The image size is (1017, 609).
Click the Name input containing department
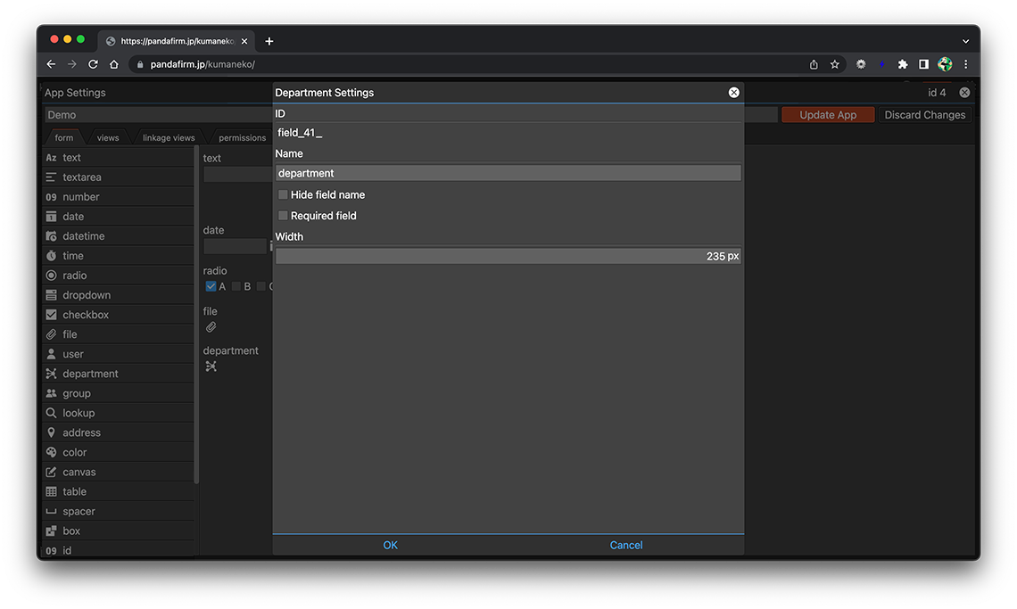click(508, 173)
